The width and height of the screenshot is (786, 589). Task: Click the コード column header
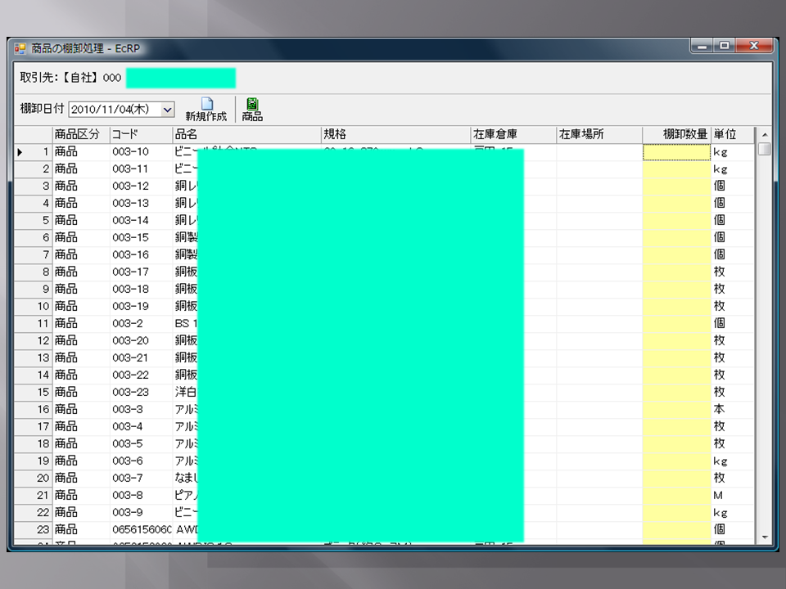coord(140,134)
